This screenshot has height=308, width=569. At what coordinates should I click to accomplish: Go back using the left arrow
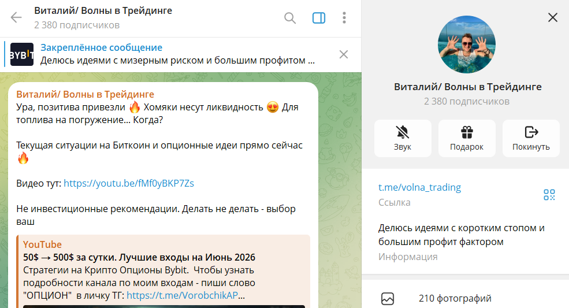16,17
